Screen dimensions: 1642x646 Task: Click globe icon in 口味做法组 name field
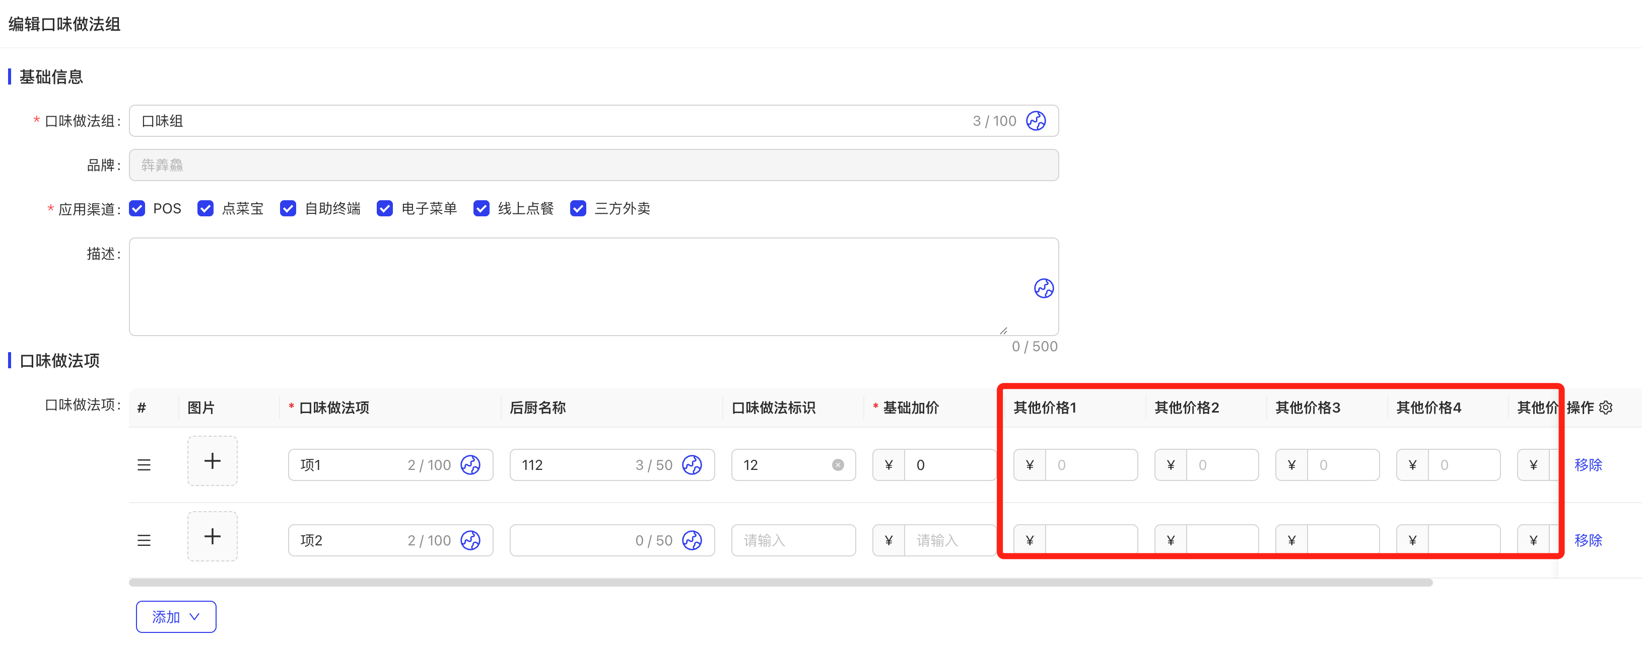[1035, 121]
